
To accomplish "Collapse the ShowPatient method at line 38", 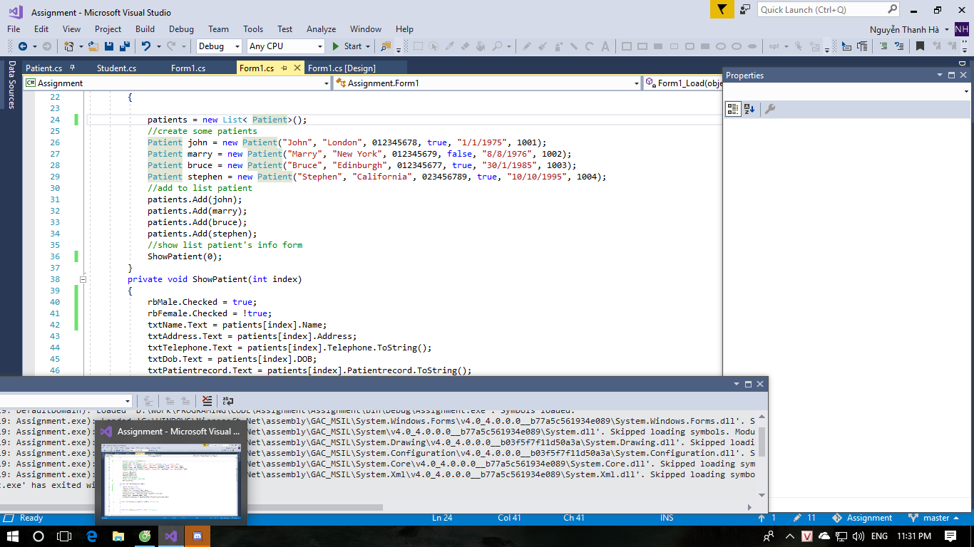I will click(x=83, y=278).
